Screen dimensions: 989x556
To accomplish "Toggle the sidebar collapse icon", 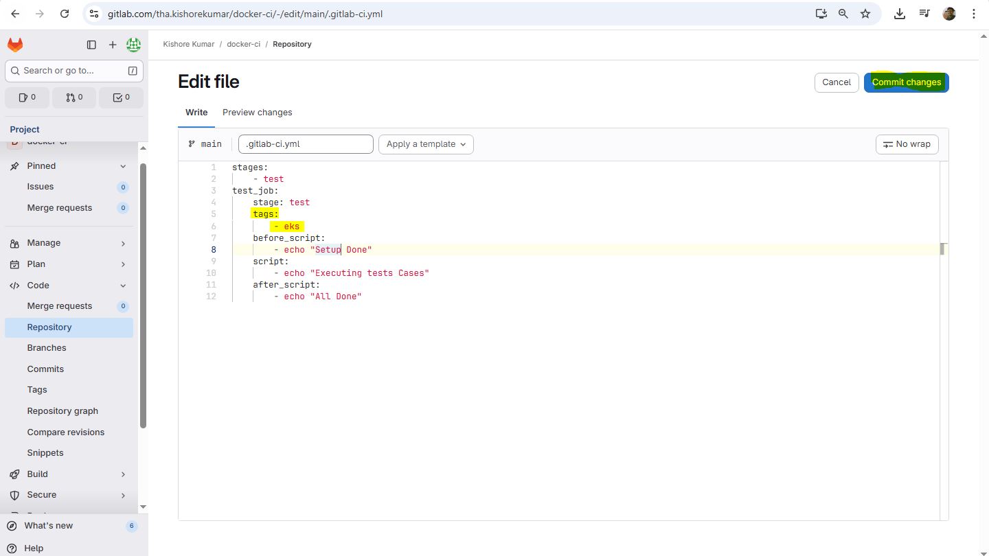I will 91,45.
